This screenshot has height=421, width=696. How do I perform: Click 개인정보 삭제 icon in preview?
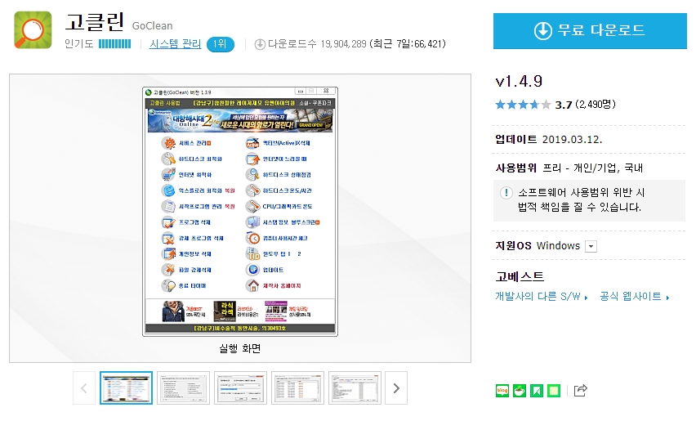tap(168, 254)
